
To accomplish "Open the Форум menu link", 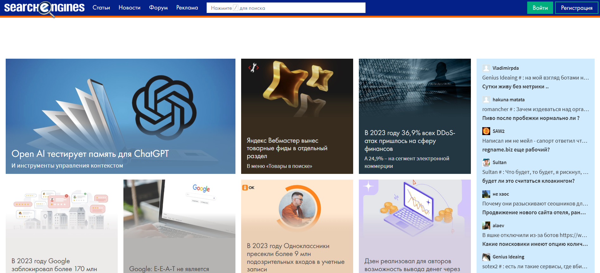I will [158, 8].
